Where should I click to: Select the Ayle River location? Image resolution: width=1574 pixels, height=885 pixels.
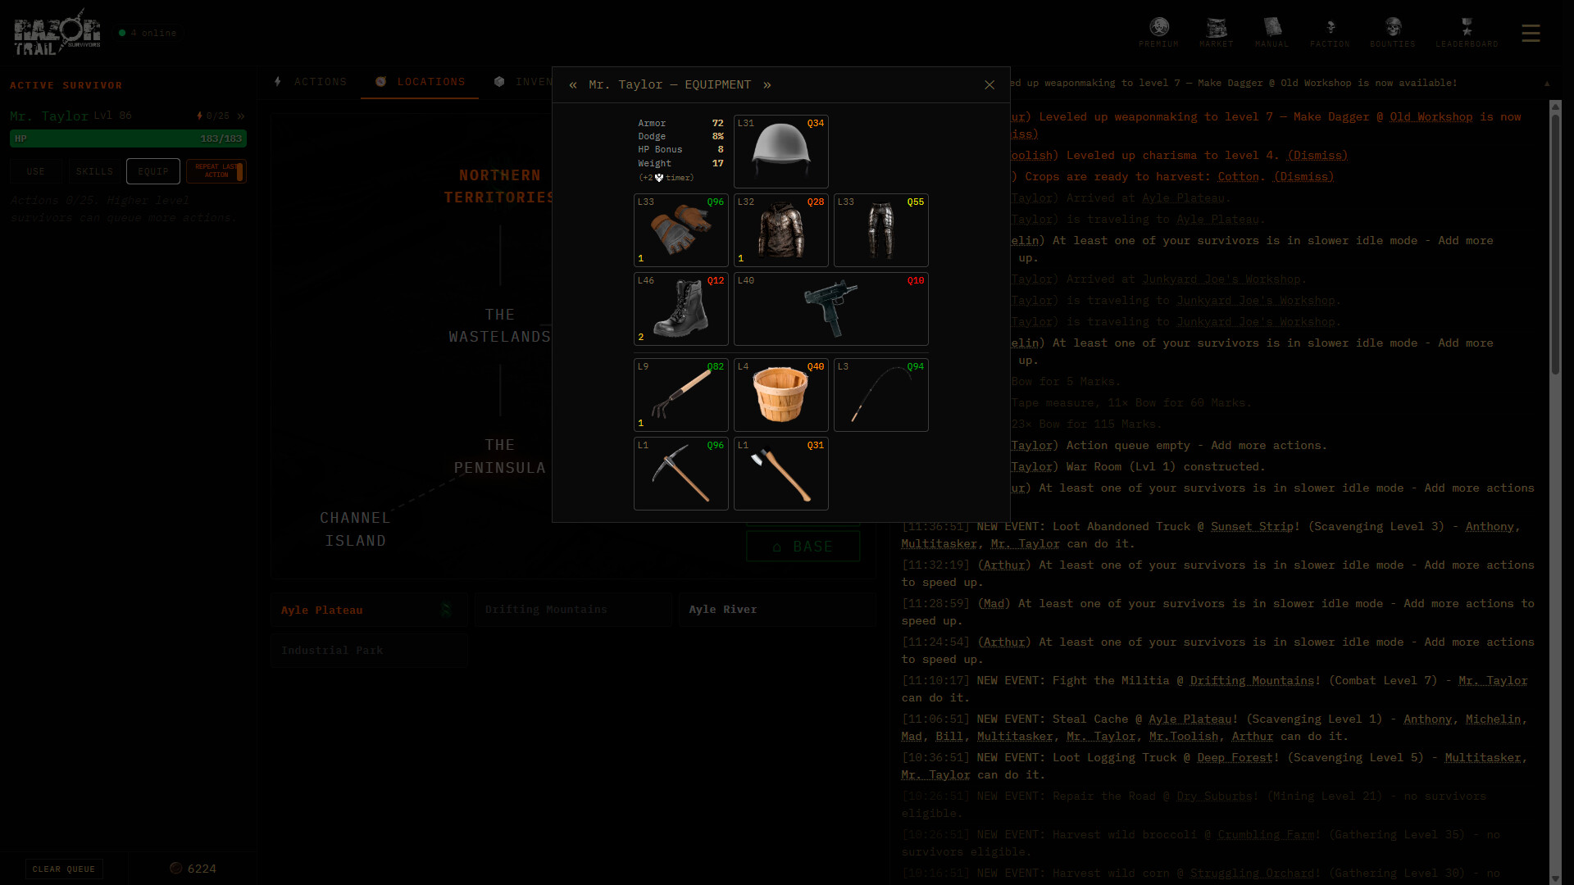[776, 610]
